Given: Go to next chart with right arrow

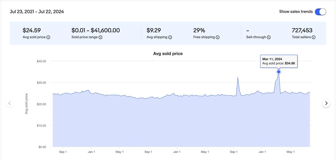Looking at the screenshot, I should pyautogui.click(x=326, y=103).
